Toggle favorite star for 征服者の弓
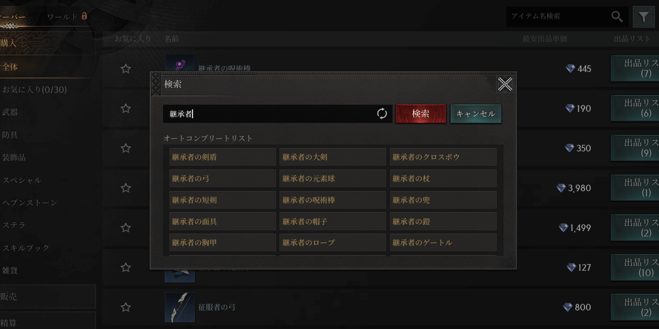Screen dimensions: 659x329 point(126,307)
